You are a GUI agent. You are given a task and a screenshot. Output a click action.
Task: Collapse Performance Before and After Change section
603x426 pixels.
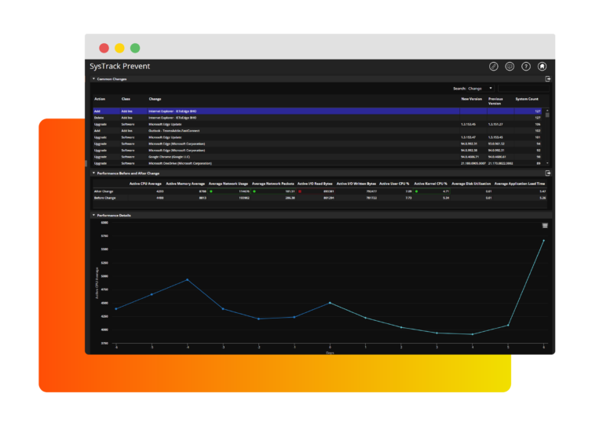[93, 173]
